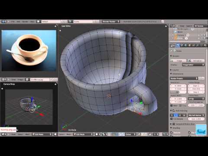This screenshot has height=156, width=208.
Task: Open the Blender Render engine dropdown
Action: tap(111, 22)
